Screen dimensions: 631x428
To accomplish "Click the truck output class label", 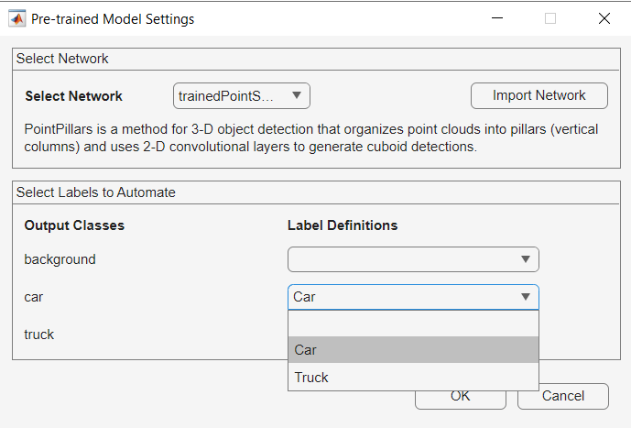I will pyautogui.click(x=39, y=335).
